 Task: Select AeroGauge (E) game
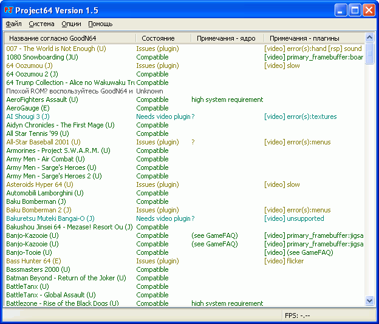(x=28, y=108)
